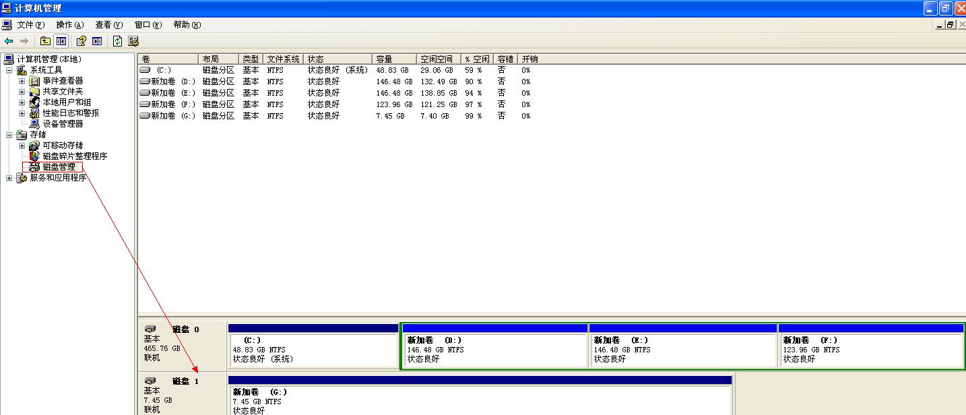The height and width of the screenshot is (415, 966).
Task: Expand the 服务和应用程序 tree node
Action: [9, 178]
